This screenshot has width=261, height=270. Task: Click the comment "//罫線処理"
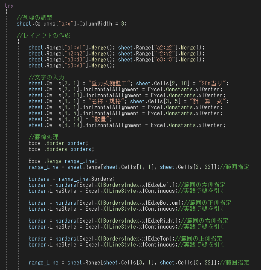43,137
